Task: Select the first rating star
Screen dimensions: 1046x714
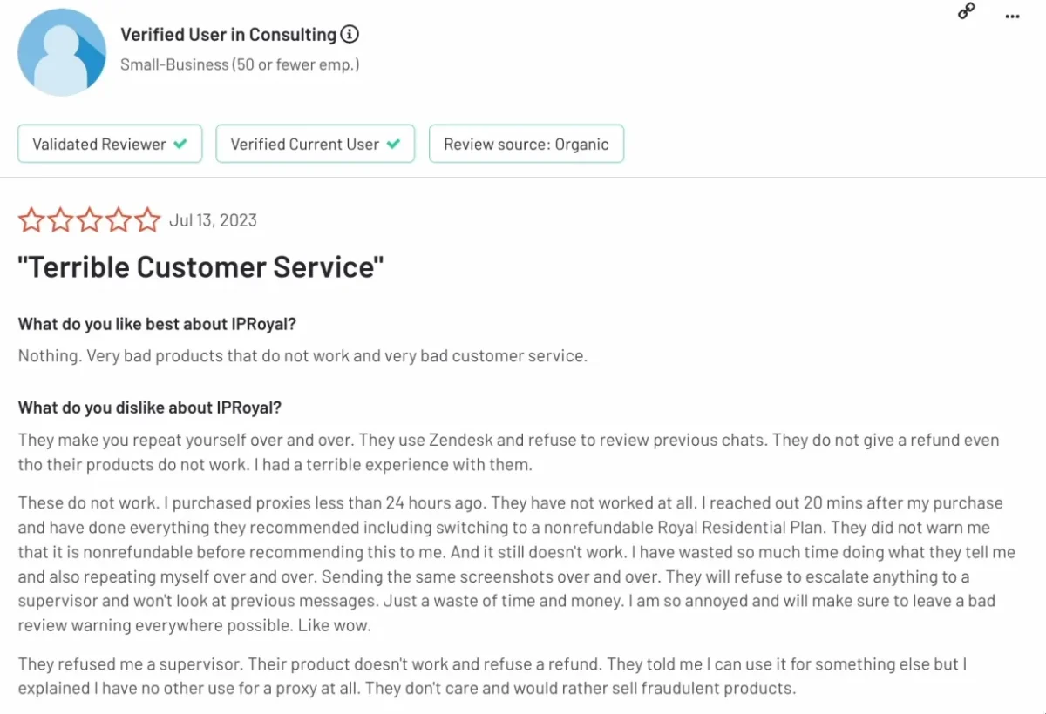Action: pos(31,219)
